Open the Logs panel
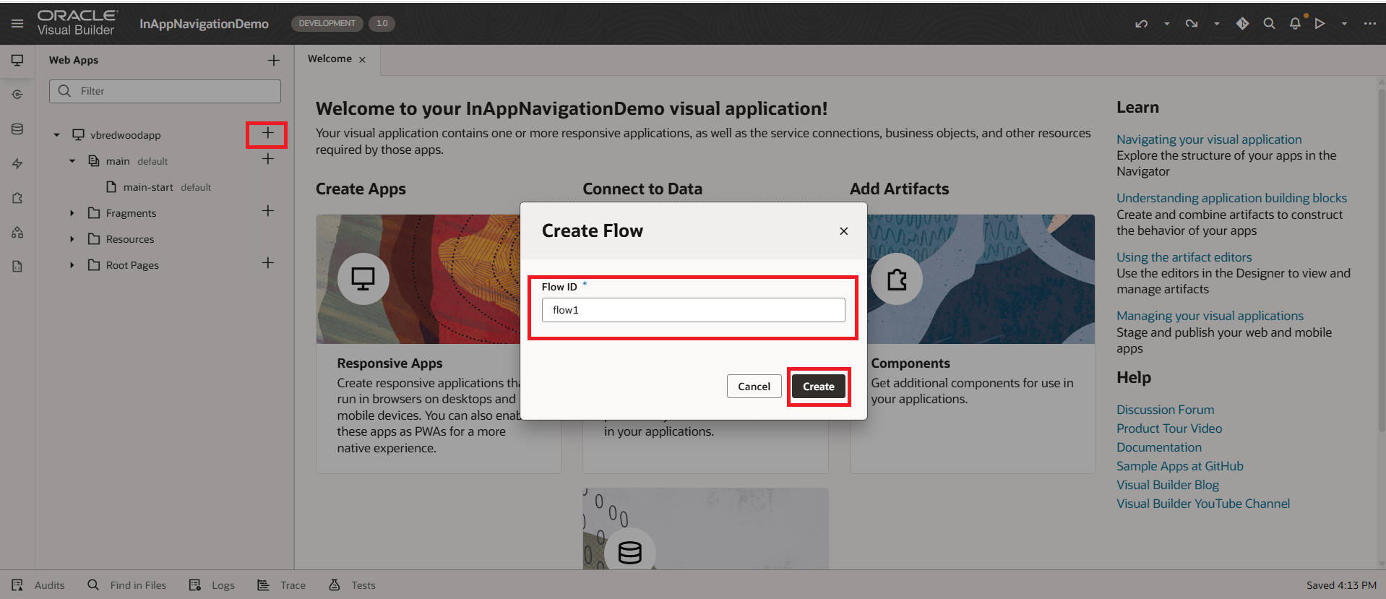Screen dimensions: 1386x599 coord(212,585)
